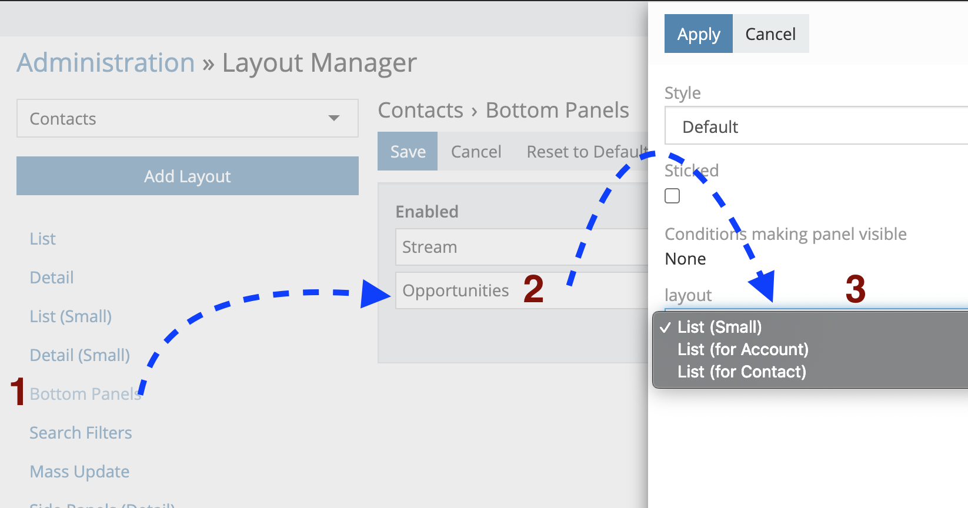Click the Apply button

click(698, 34)
